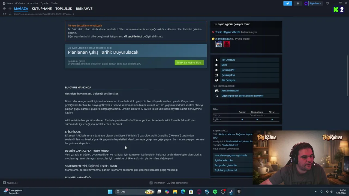Image resolution: width=349 pixels, height=196 pixels.
Task: Go forward with the right arrow
Action: tap(10, 9)
